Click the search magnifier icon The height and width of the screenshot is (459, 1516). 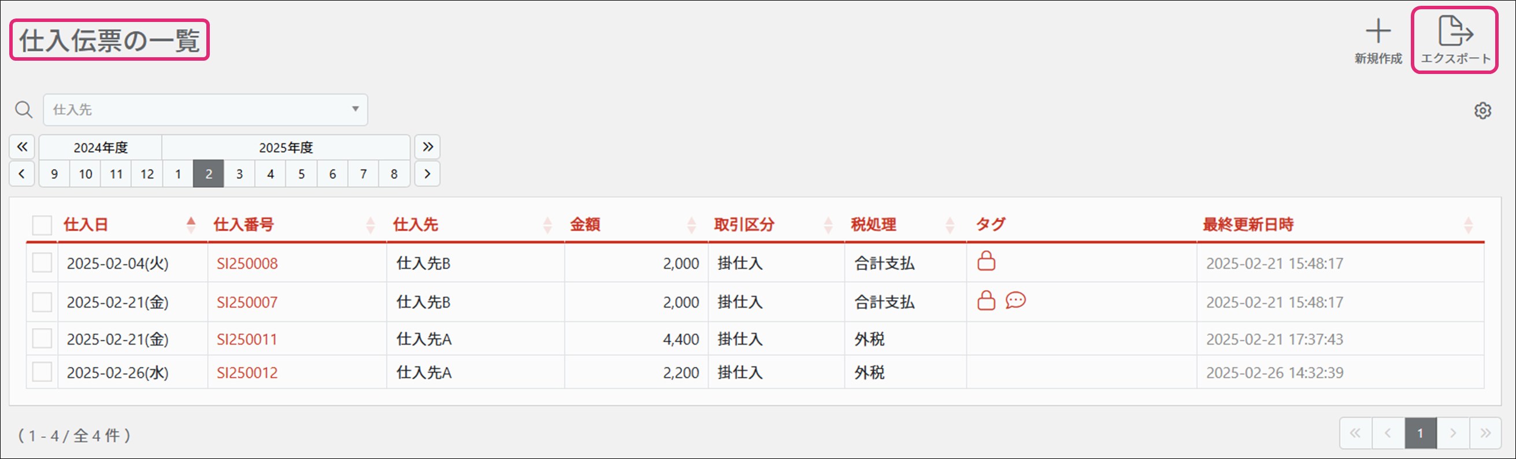[24, 110]
